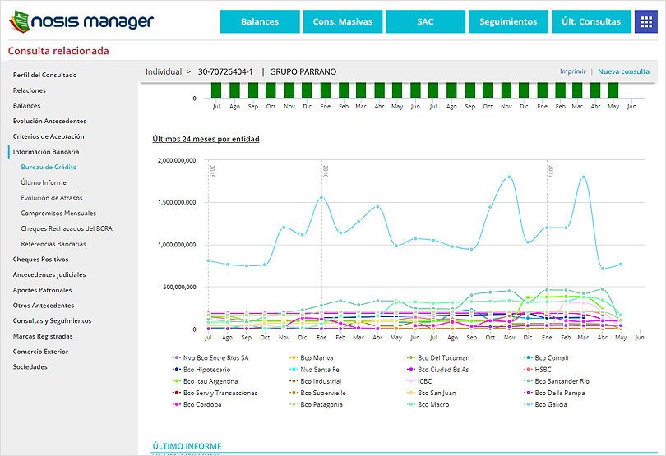Toggle Bco Santander Rio legend entry

click(562, 381)
